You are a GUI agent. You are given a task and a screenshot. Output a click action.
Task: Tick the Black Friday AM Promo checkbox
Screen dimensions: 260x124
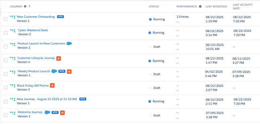[6, 88]
